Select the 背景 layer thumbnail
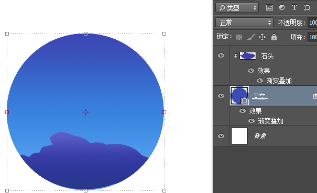317x193 pixels. pos(239,136)
